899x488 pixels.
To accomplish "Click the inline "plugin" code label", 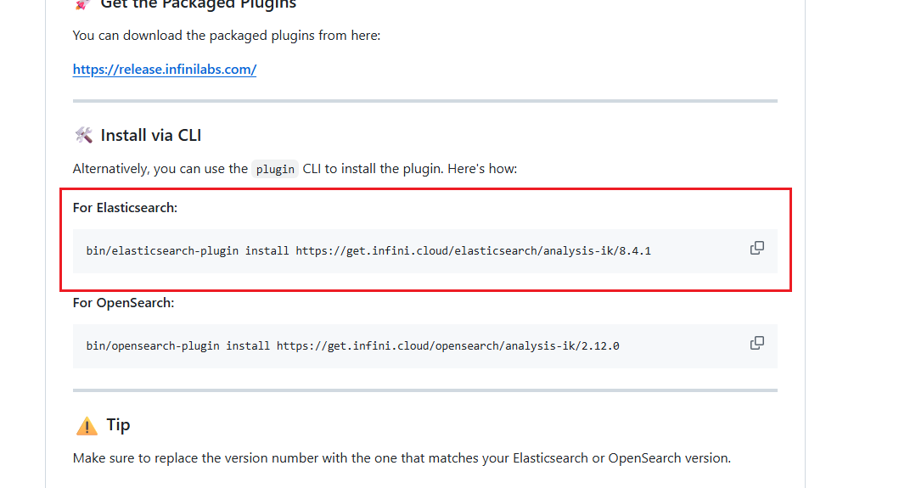I will tap(275, 169).
